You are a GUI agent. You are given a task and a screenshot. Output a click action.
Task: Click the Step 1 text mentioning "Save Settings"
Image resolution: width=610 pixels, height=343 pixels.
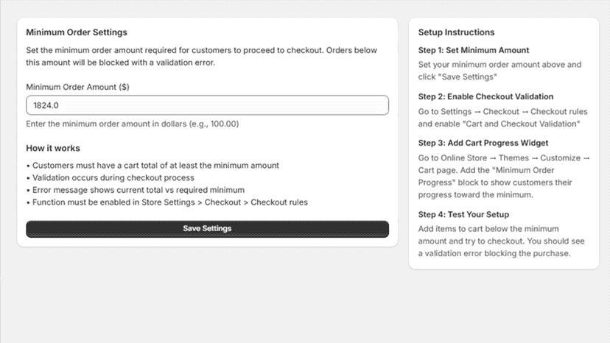click(x=499, y=71)
